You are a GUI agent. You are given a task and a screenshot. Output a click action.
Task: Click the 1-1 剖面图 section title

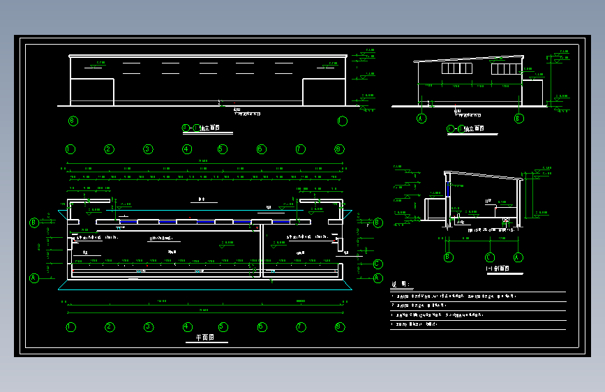coord(498,268)
